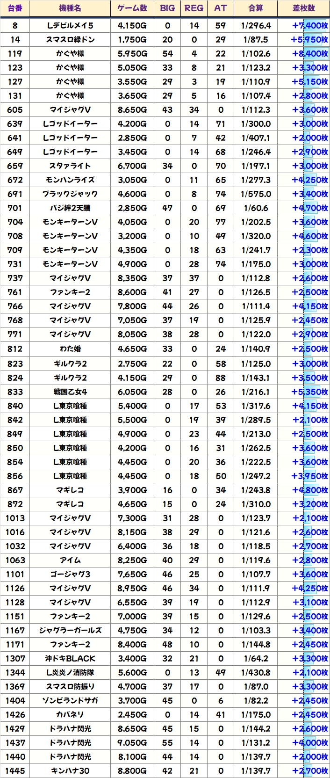Click the 合算 column header
This screenshot has height=778, width=330.
tap(256, 8)
